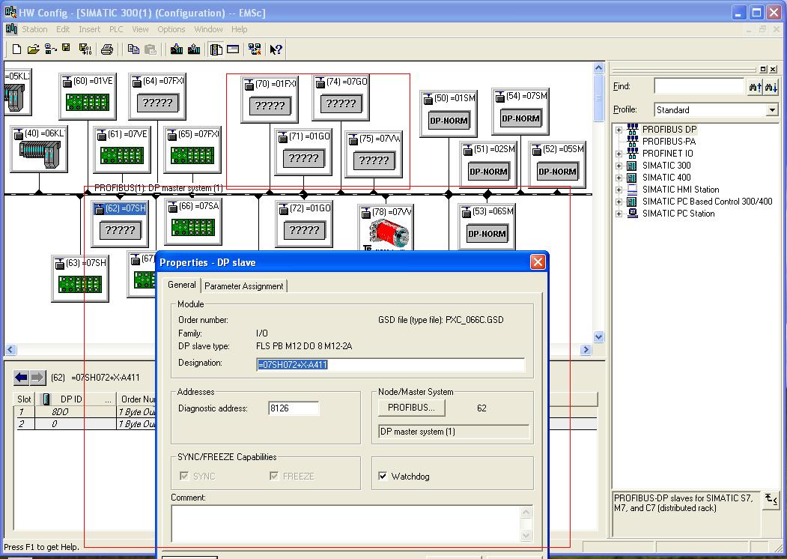Image resolution: width=787 pixels, height=559 pixels.
Task: Expand the SIMATIC 300 catalog node
Action: coord(619,166)
